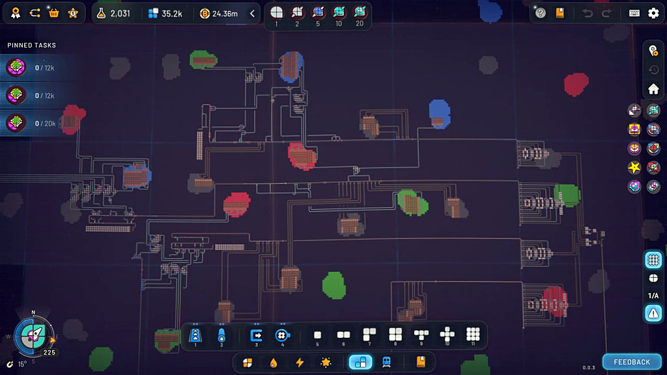Open the FEEDBACK button
The image size is (667, 375).
[632, 362]
